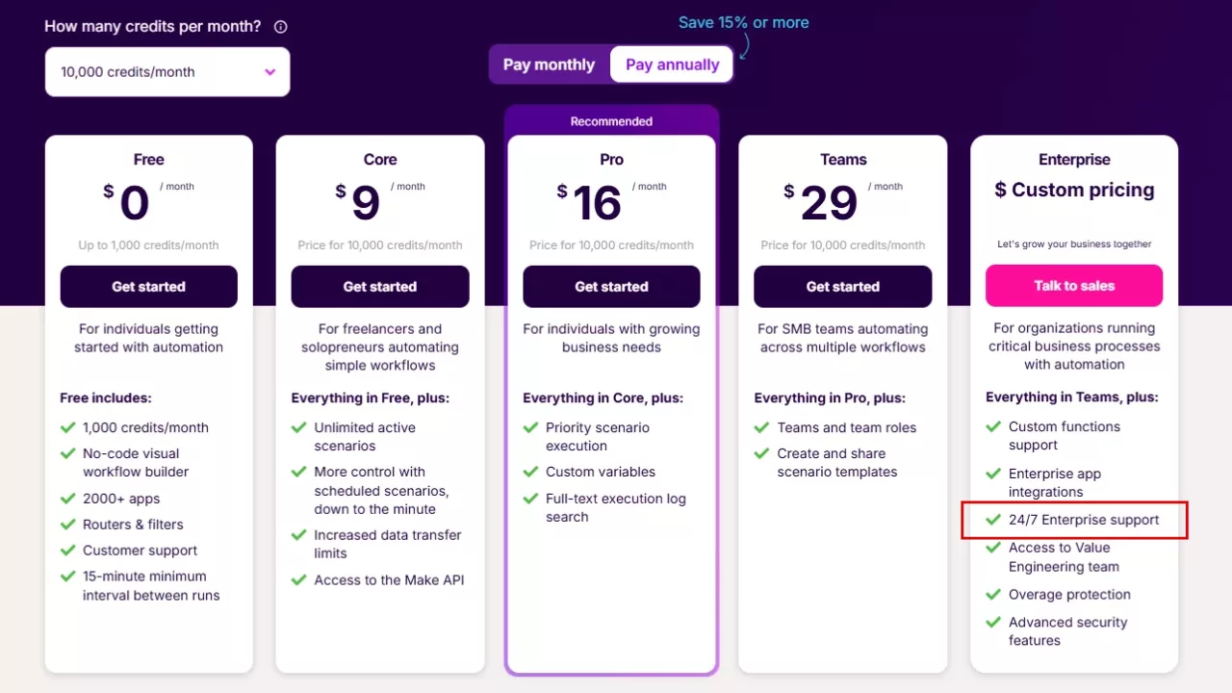The width and height of the screenshot is (1232, 693).
Task: Click checkmark beside Priority scenario execution
Action: 530,427
